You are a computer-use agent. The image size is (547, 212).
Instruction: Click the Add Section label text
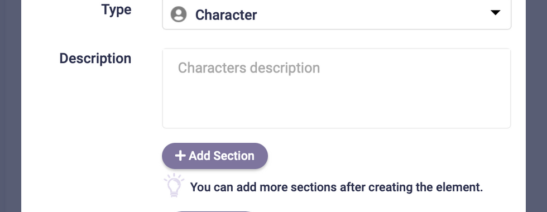tap(222, 156)
